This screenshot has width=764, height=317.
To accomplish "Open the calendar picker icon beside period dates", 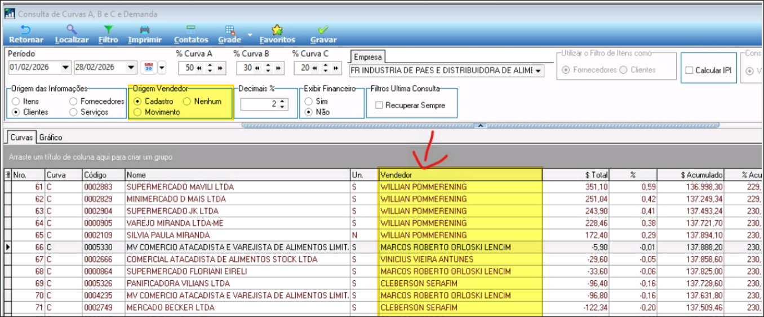I will point(149,68).
